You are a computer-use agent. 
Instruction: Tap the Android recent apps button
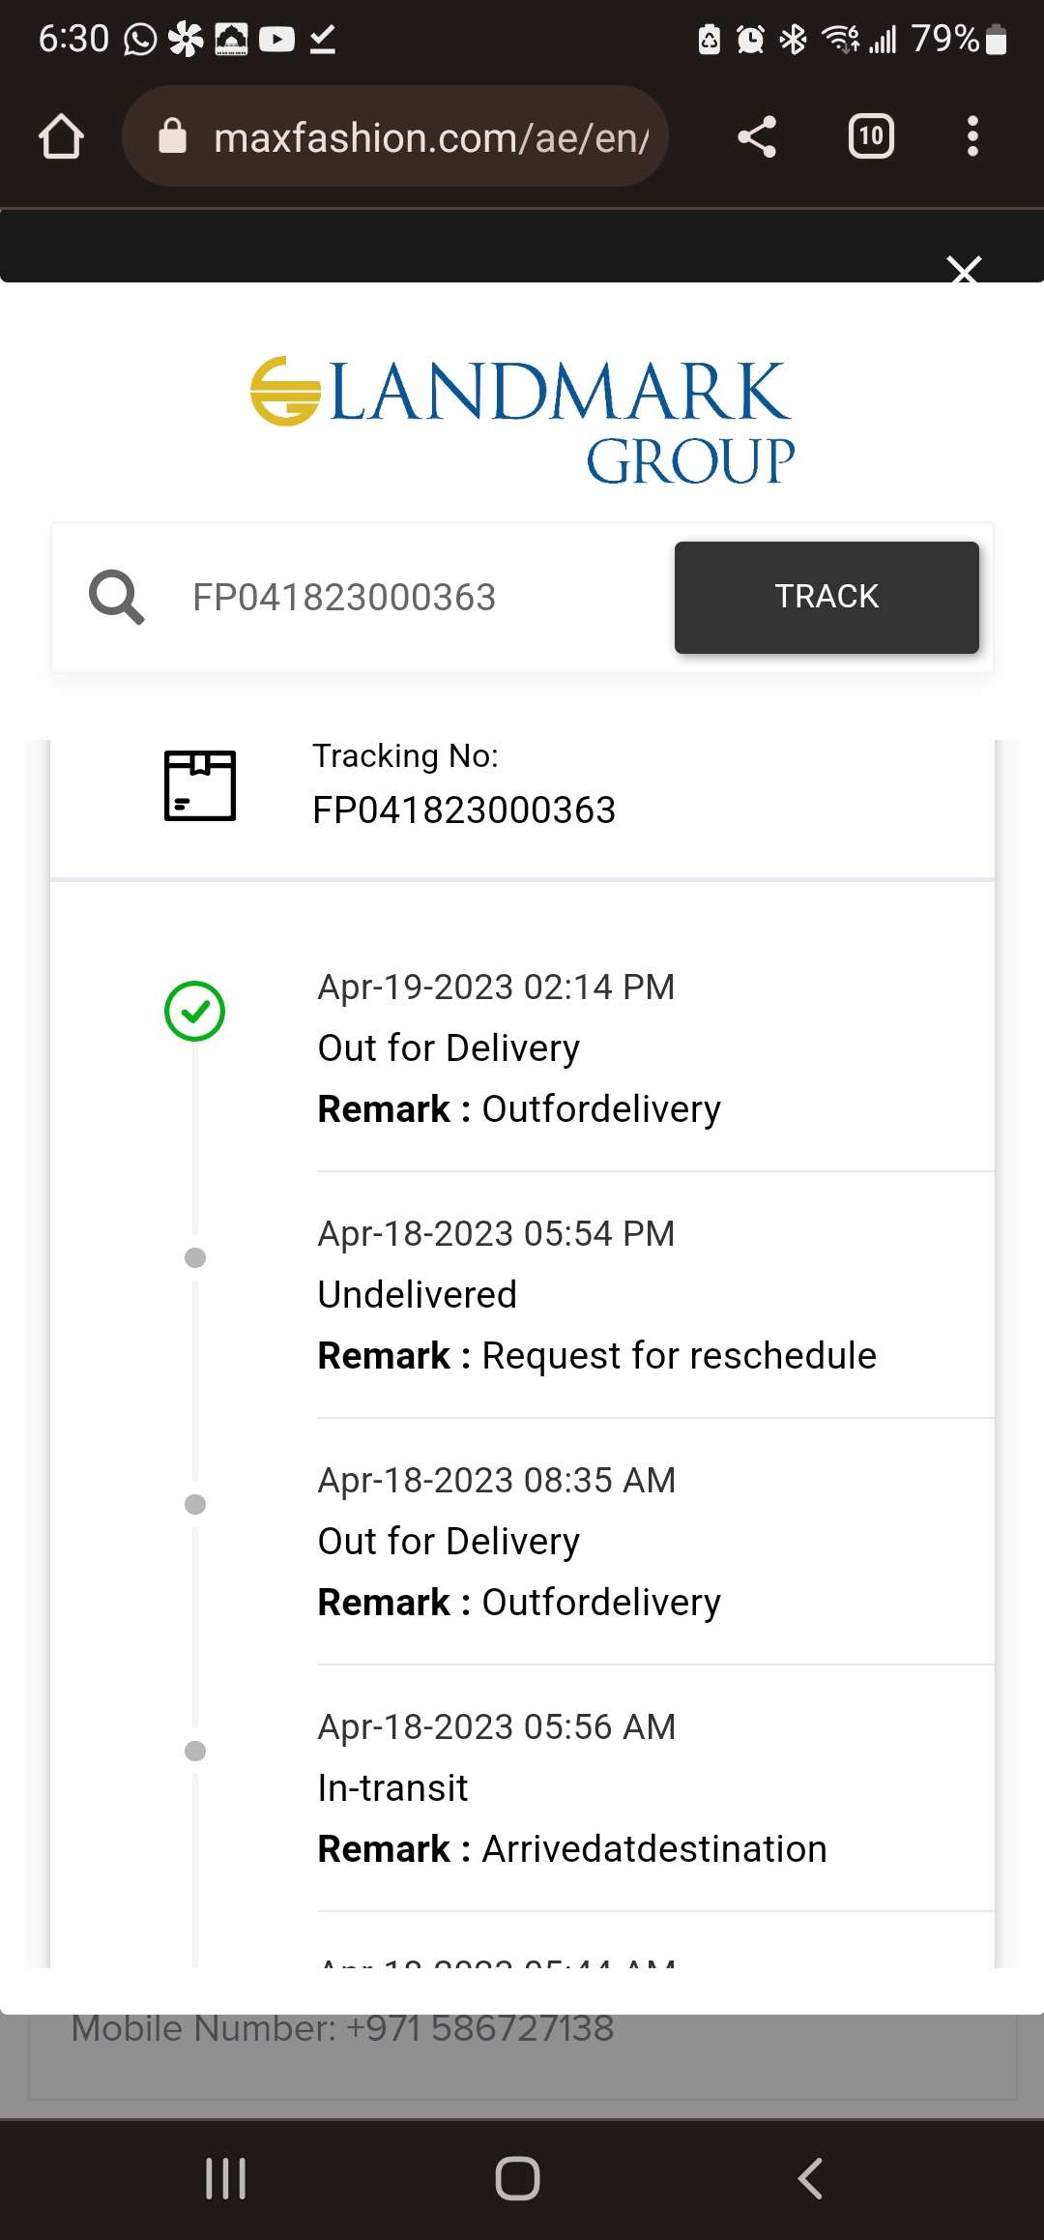point(226,2179)
